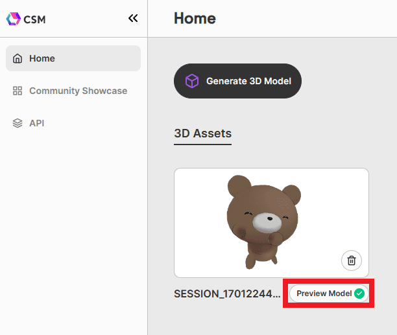The height and width of the screenshot is (335, 397).
Task: Open the API section label
Action: tap(36, 123)
